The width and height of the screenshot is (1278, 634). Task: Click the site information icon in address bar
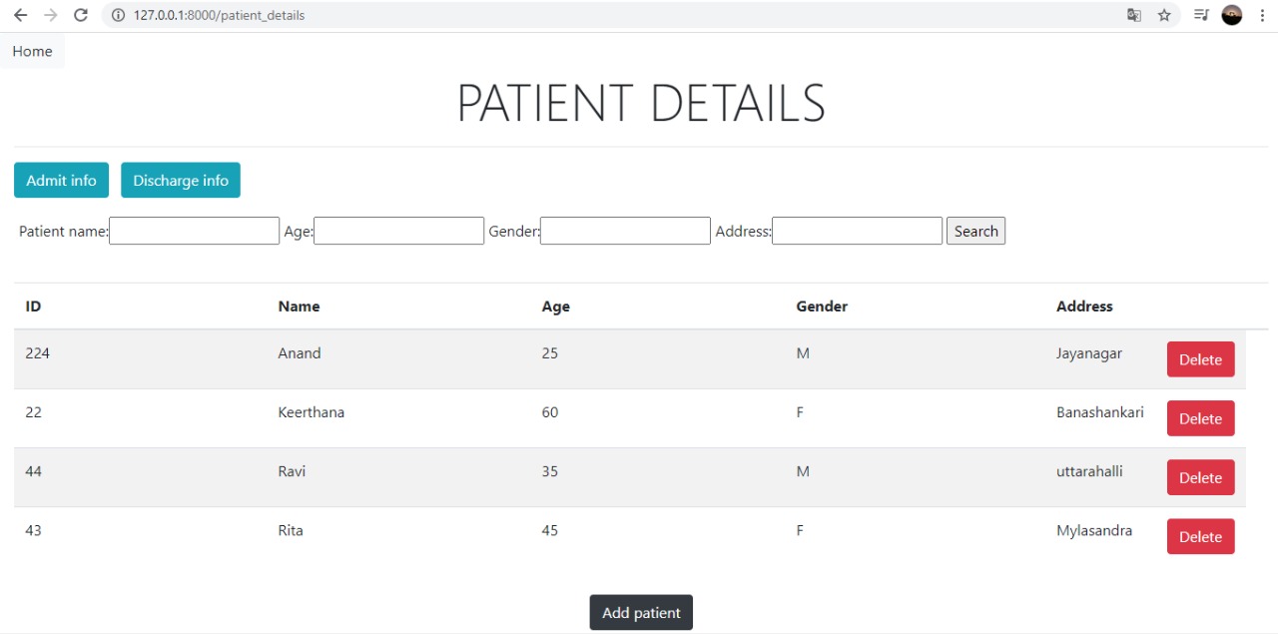[x=117, y=15]
